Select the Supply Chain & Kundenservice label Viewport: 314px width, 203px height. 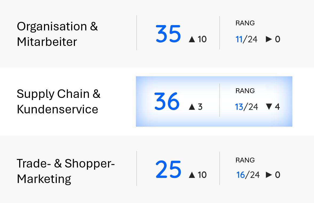[x=58, y=101]
